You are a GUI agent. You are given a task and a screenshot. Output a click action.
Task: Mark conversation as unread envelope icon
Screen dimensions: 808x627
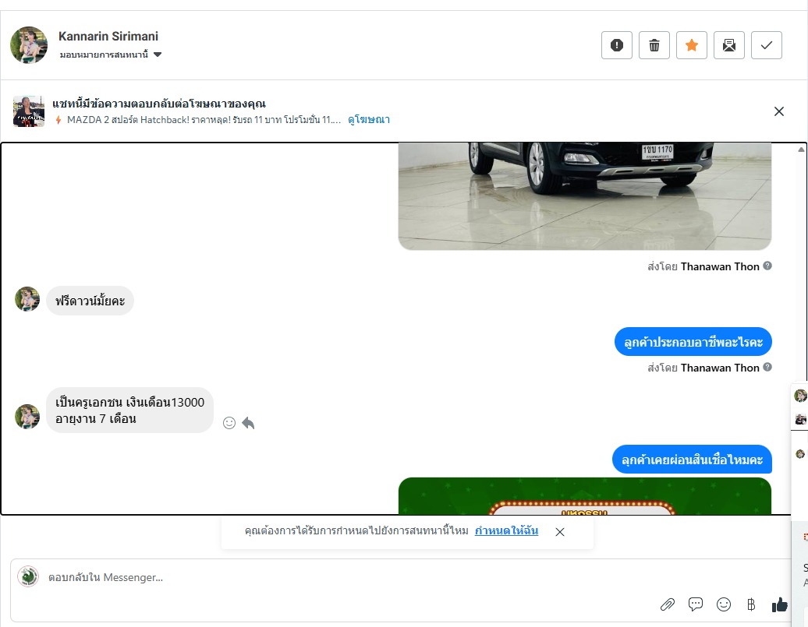pyautogui.click(x=728, y=45)
